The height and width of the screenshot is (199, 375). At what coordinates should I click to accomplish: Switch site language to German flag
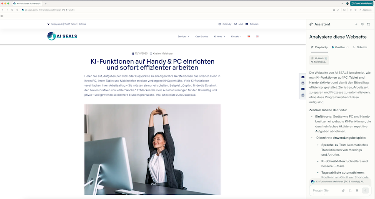pos(249,37)
